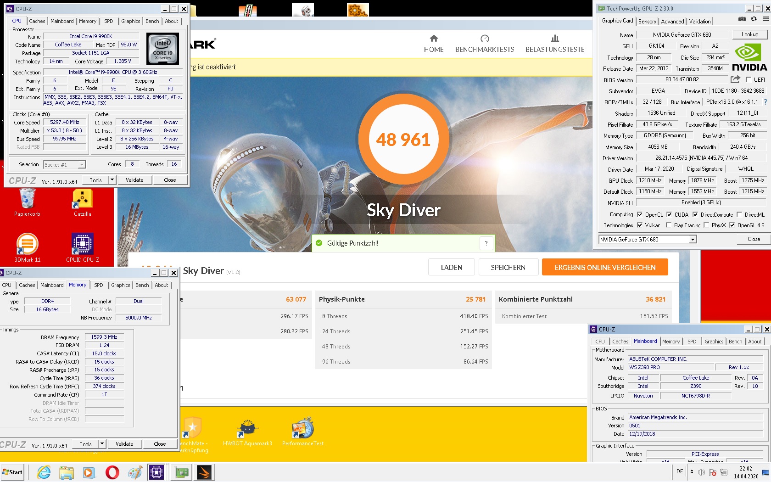The image size is (771, 482).
Task: Click the Bus Interface question mark icon
Action: [765, 102]
